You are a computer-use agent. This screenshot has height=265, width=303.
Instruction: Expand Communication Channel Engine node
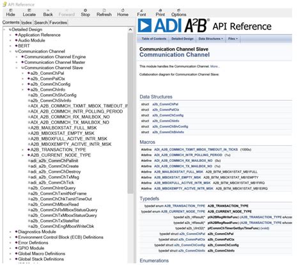[x=17, y=57]
